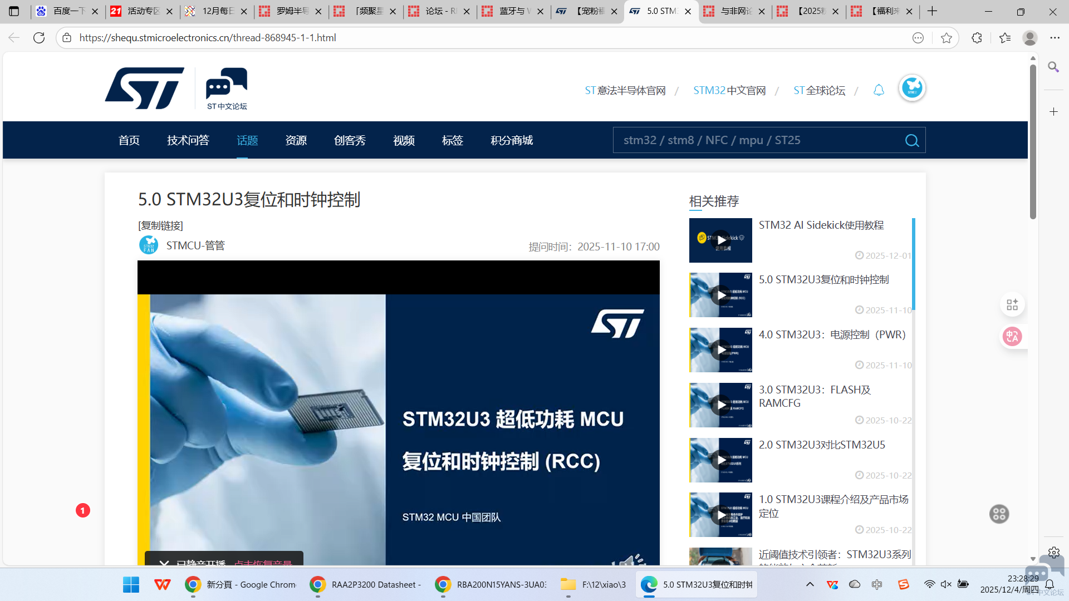Viewport: 1069px width, 601px height.
Task: Switch to 蓝牙与 browser tab
Action: pos(513,11)
